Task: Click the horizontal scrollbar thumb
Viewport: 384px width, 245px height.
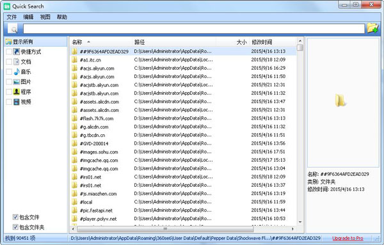Action: 165,229
